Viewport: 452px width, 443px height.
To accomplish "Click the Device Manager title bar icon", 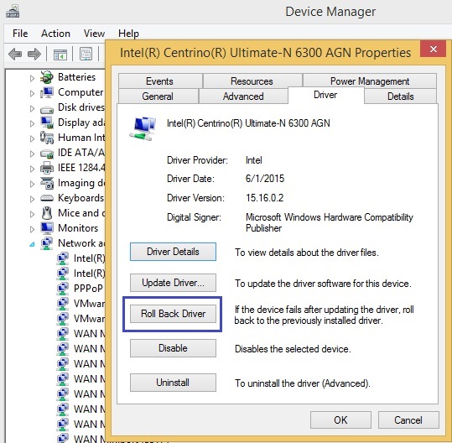I will [x=13, y=12].
